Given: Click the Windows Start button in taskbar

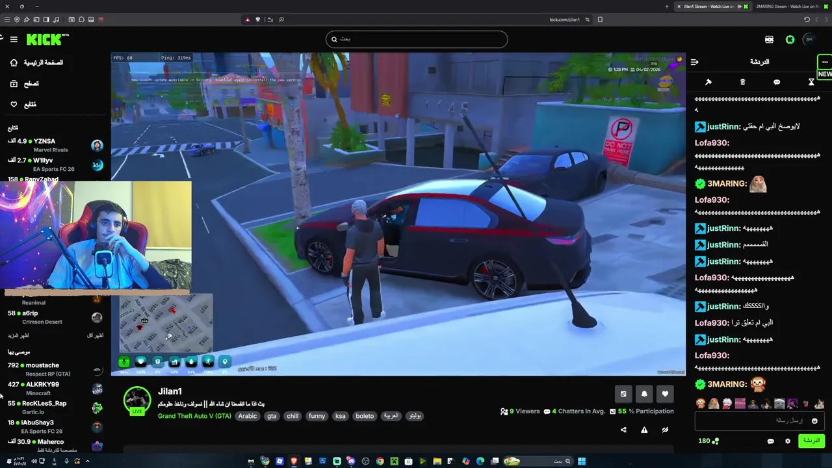Looking at the screenshot, I should tap(582, 461).
